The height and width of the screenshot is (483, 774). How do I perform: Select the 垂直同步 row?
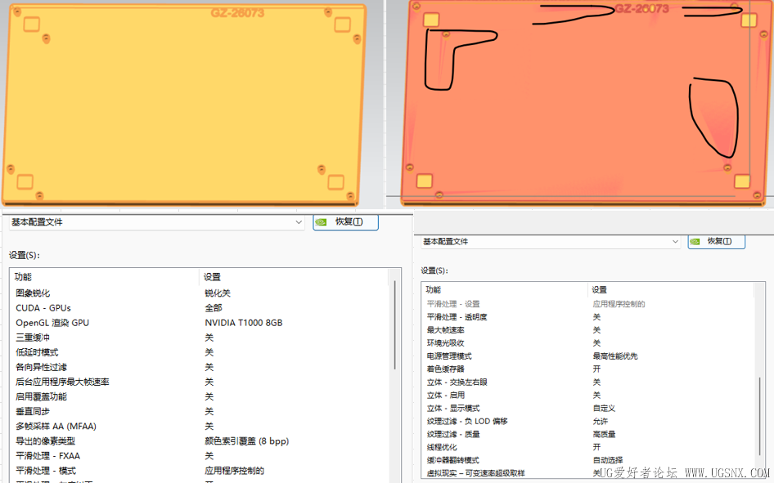point(200,412)
